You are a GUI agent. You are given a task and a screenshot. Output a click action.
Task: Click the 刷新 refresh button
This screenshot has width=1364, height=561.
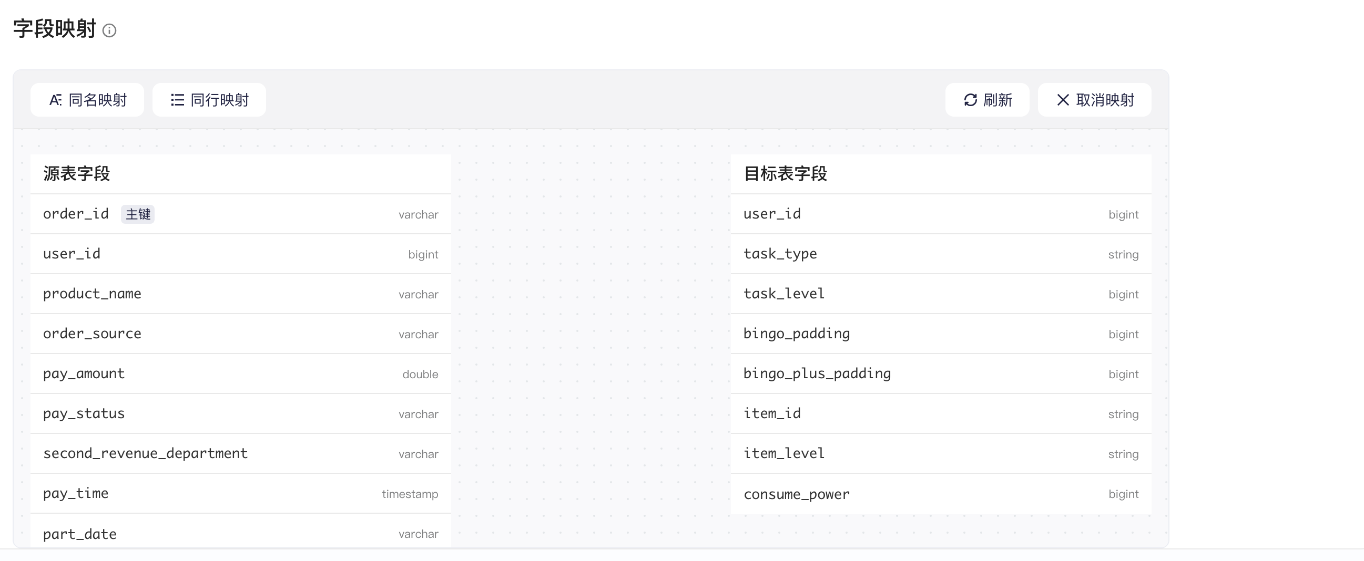click(x=987, y=100)
